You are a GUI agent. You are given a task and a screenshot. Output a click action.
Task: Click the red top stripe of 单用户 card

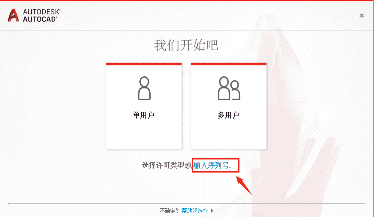(x=144, y=64)
